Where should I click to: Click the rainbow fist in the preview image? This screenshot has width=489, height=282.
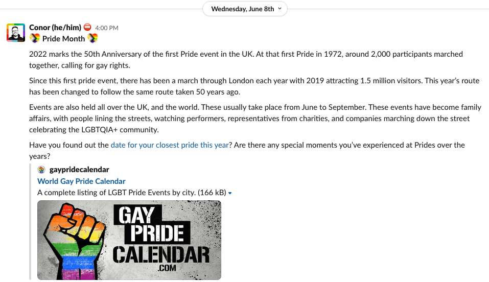77,239
